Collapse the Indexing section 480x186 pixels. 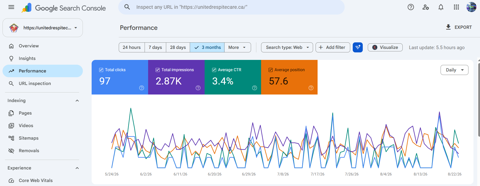click(77, 101)
